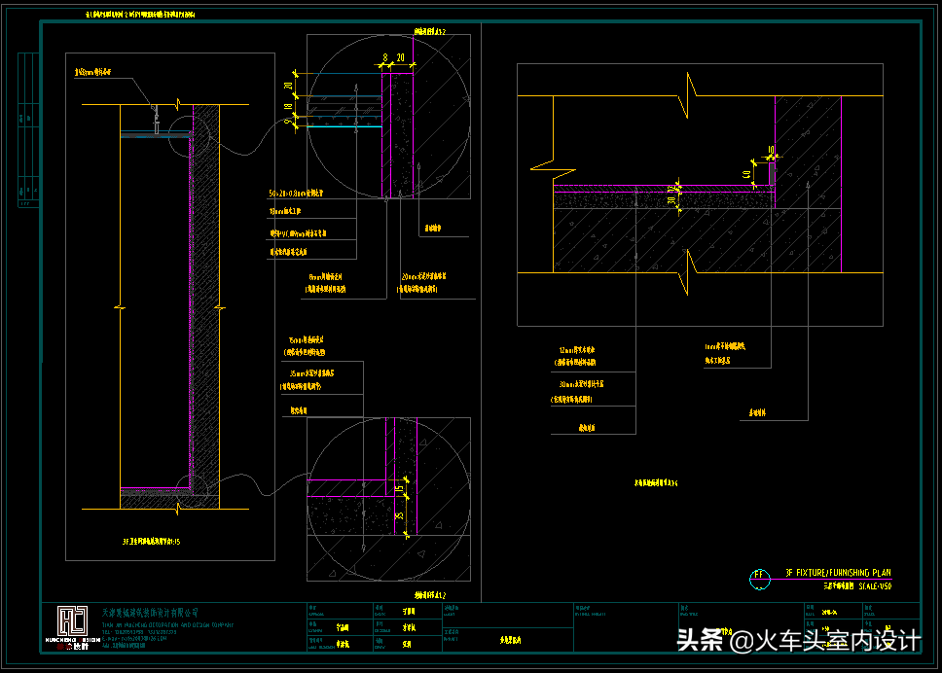
Task: Click the small revision table at left margin
Action: coord(28,129)
